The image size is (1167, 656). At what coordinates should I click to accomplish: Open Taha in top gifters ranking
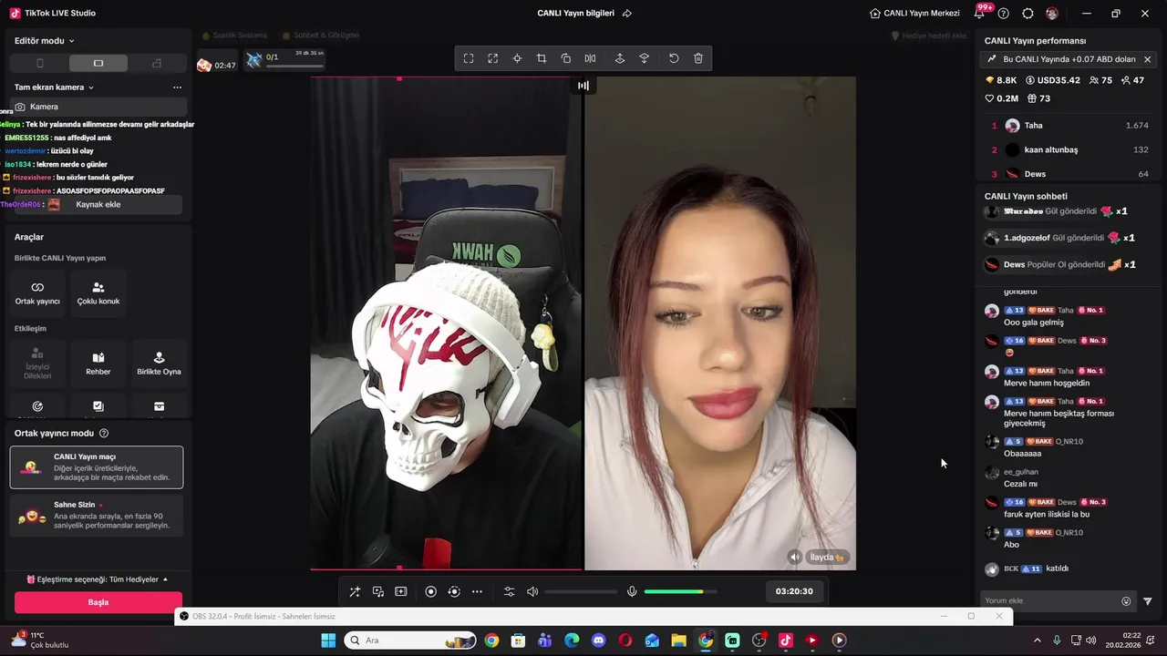(x=1070, y=126)
